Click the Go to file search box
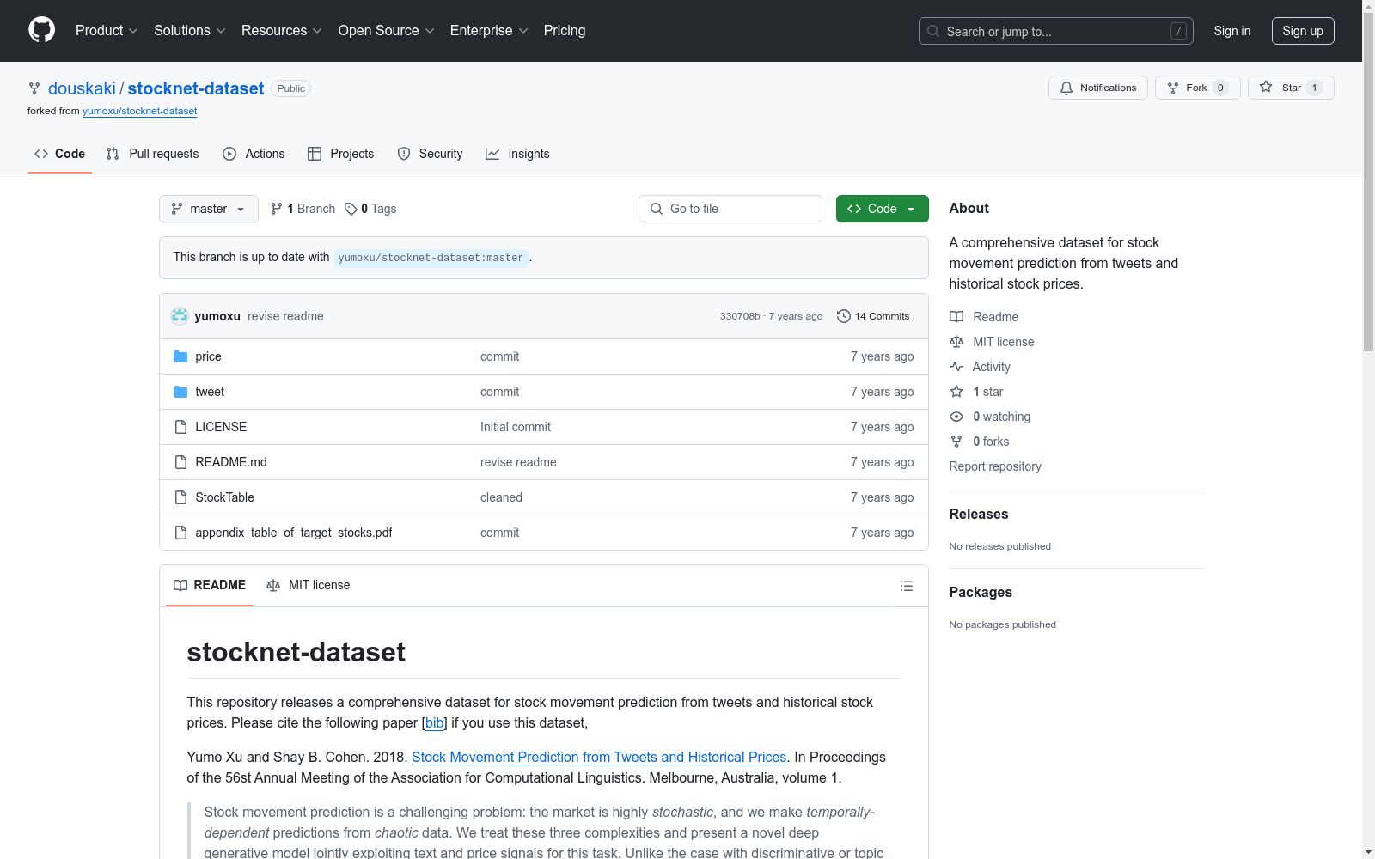 pyautogui.click(x=730, y=209)
